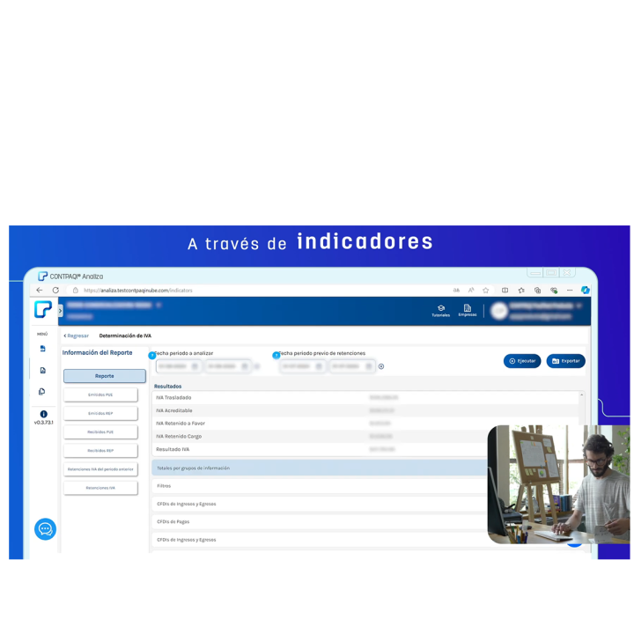Expand CFDIs de Ingresos y Egresos below Filtros
The width and height of the screenshot is (634, 634).
tap(320, 504)
